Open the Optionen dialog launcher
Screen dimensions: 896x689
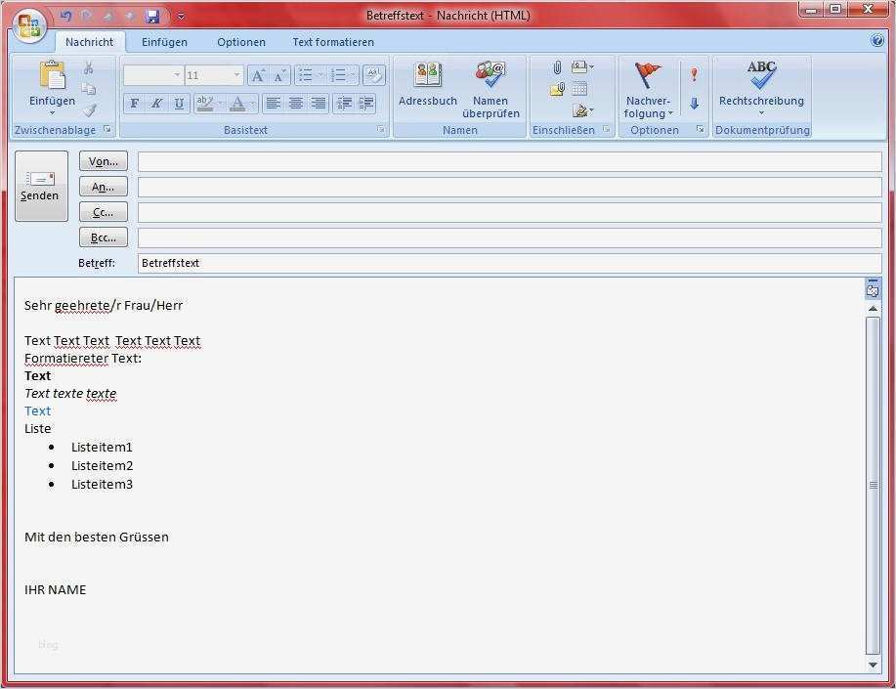pos(700,130)
